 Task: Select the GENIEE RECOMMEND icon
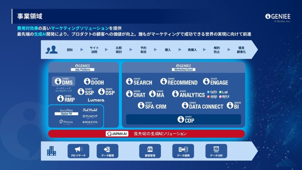pyautogui.click(x=163, y=81)
